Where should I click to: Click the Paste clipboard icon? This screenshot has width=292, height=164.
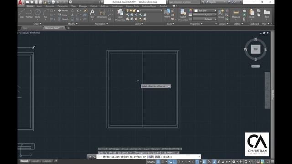(251, 14)
